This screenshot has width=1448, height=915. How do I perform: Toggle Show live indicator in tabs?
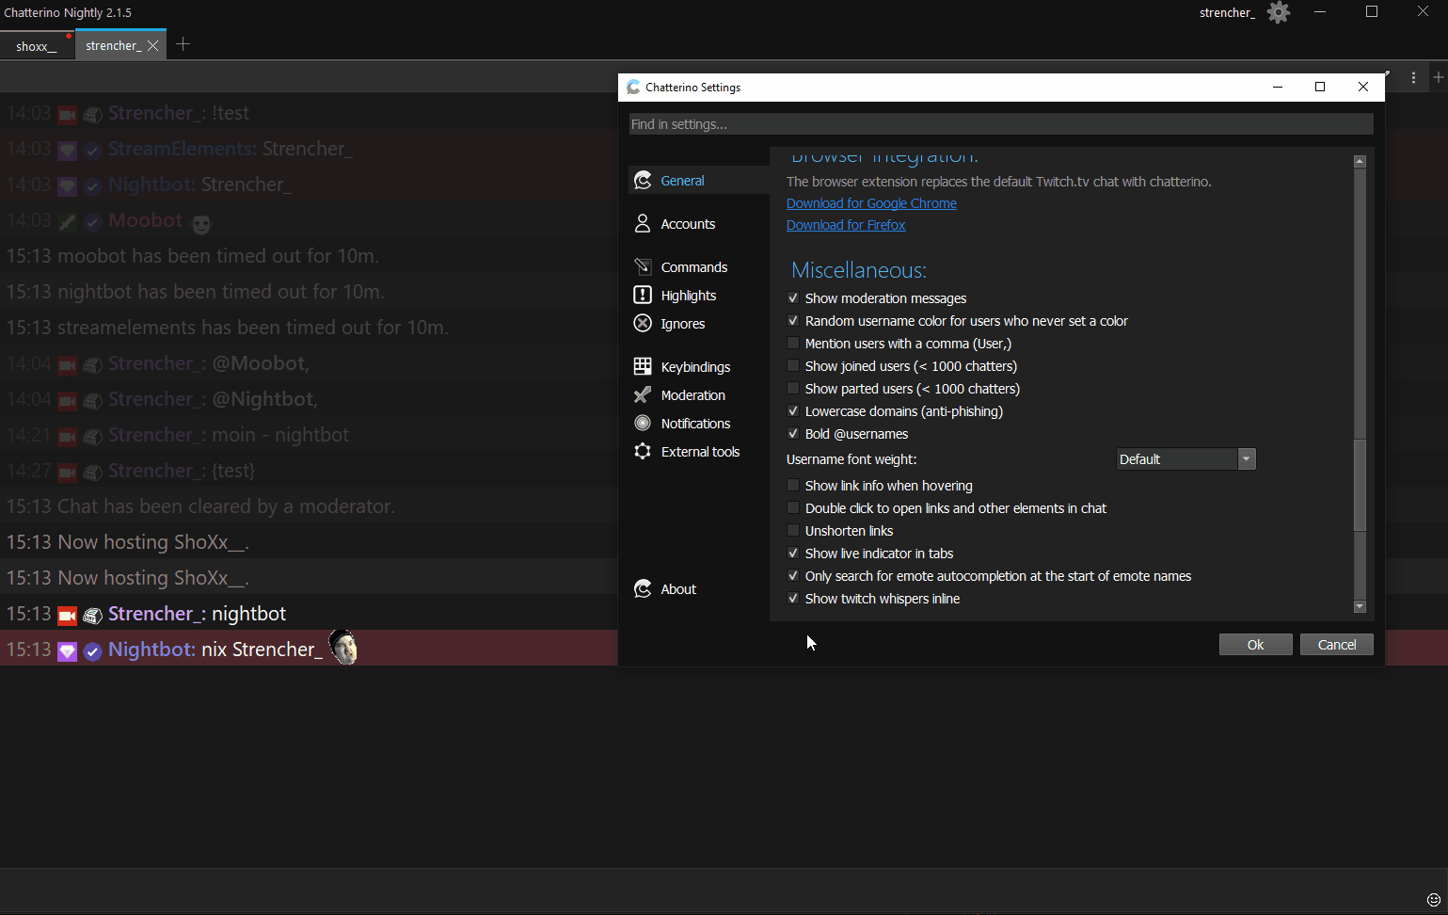click(793, 553)
